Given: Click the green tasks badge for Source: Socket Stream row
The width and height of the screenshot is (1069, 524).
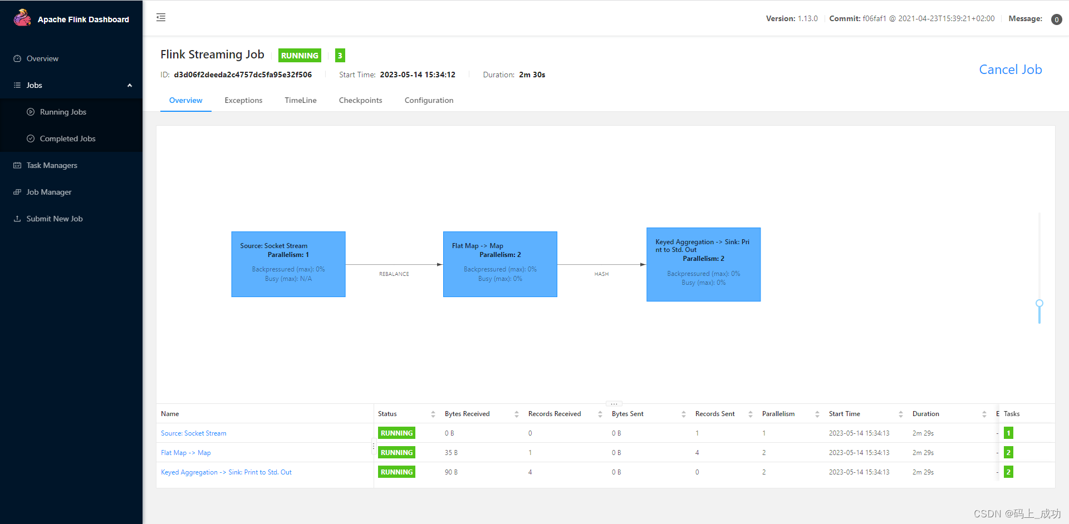Looking at the screenshot, I should [1008, 433].
